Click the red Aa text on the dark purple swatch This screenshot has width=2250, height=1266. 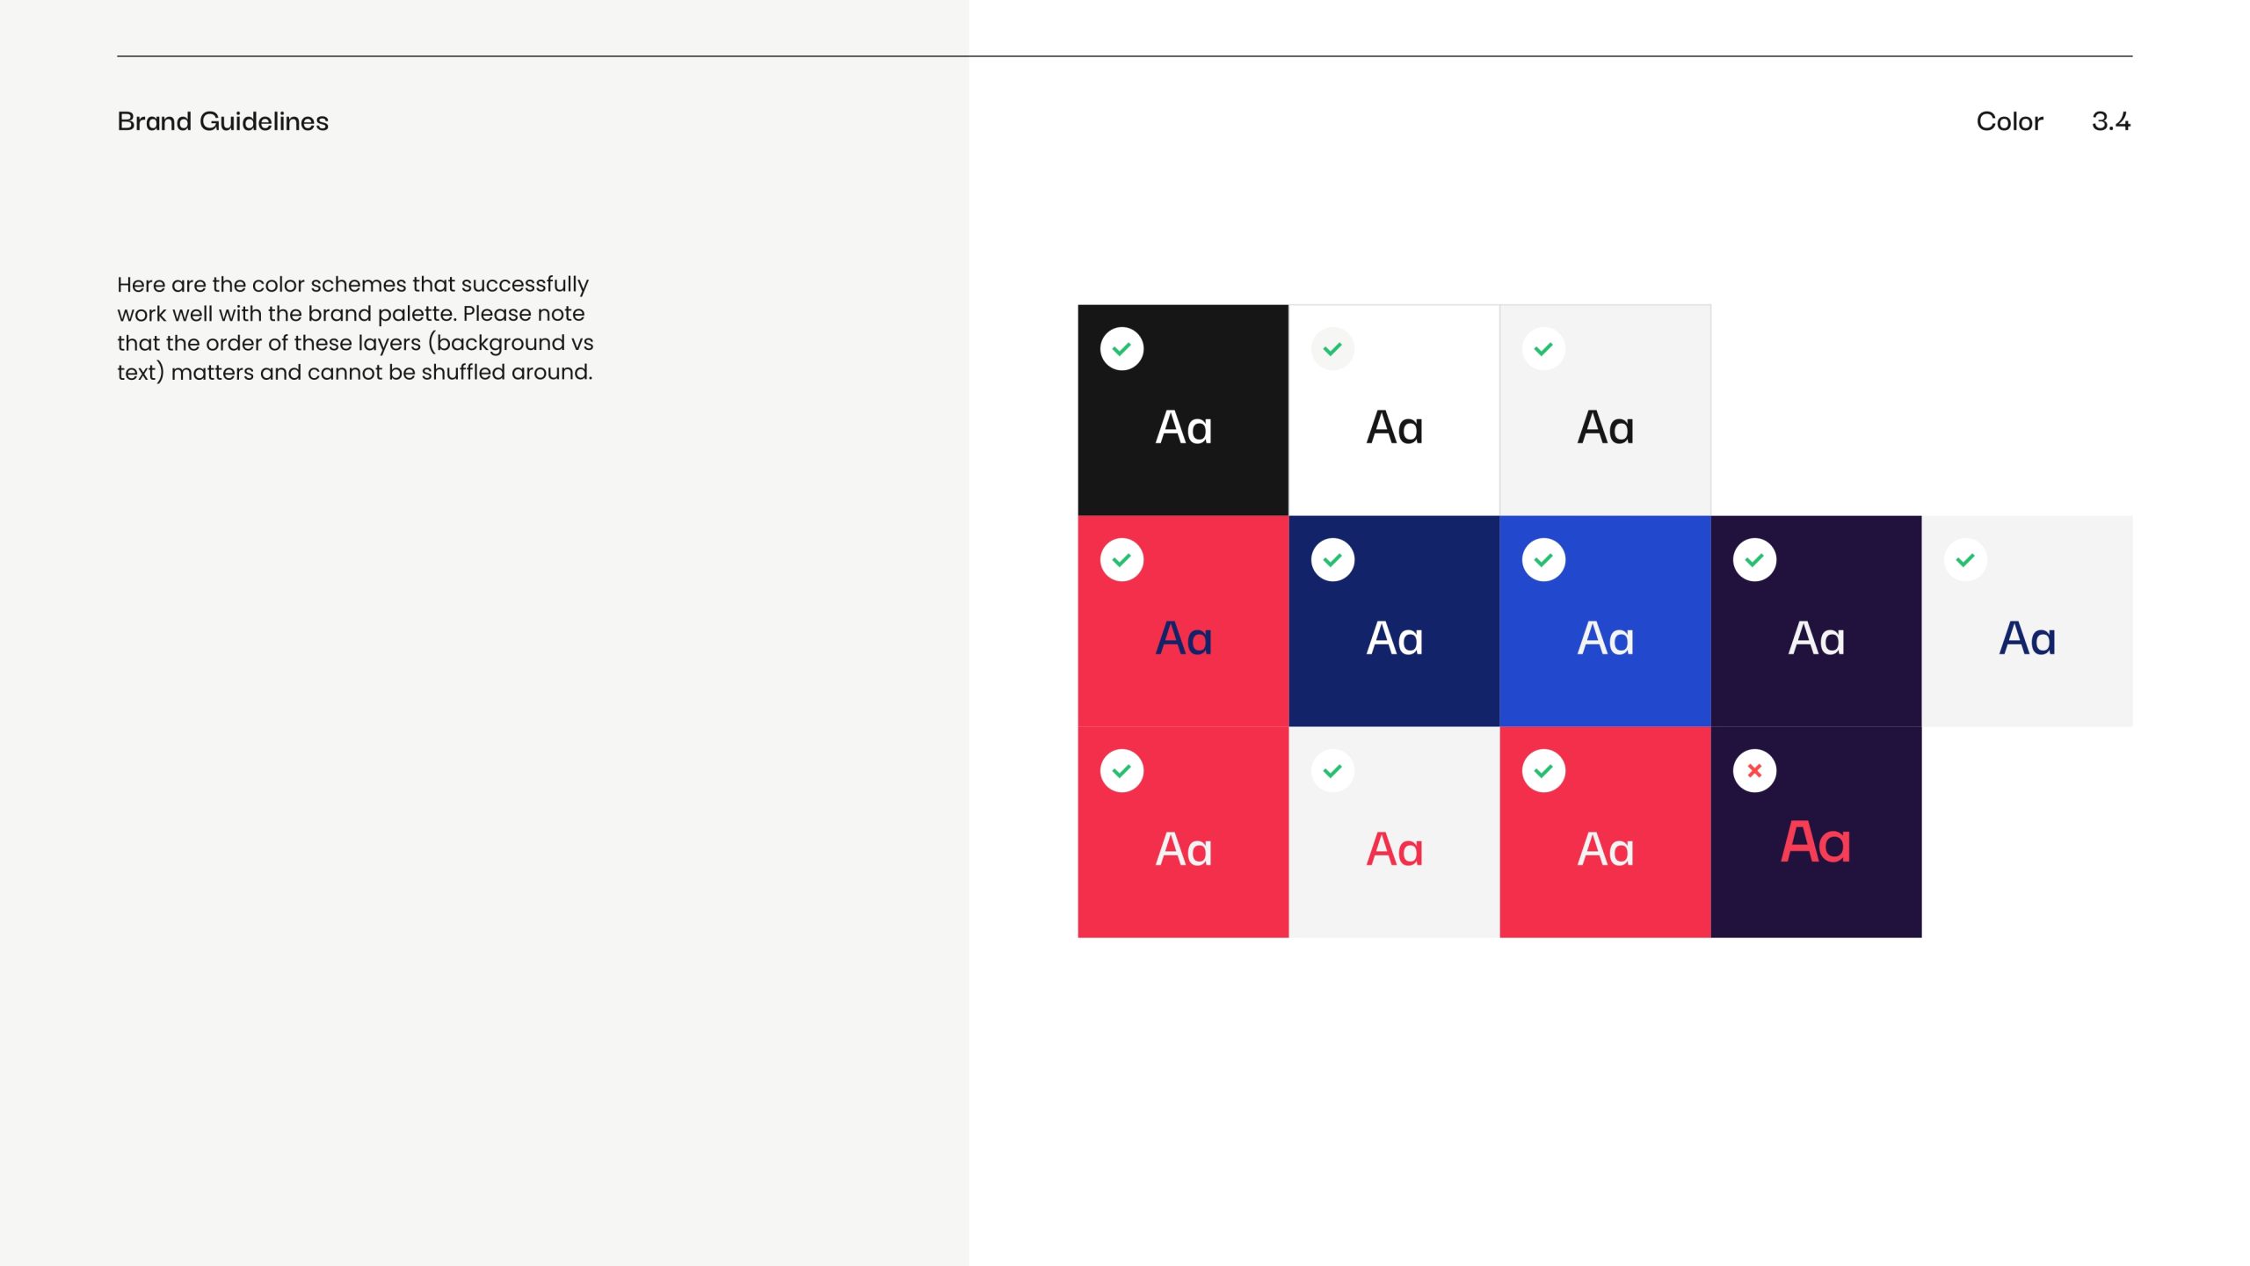pyautogui.click(x=1816, y=842)
